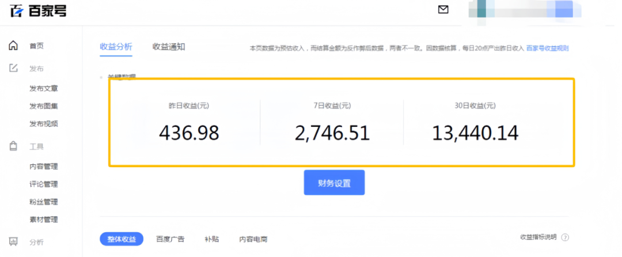
Task: Switch to 内容电商 income category
Action: [253, 239]
